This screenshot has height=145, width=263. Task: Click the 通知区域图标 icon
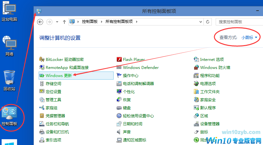click(119, 140)
